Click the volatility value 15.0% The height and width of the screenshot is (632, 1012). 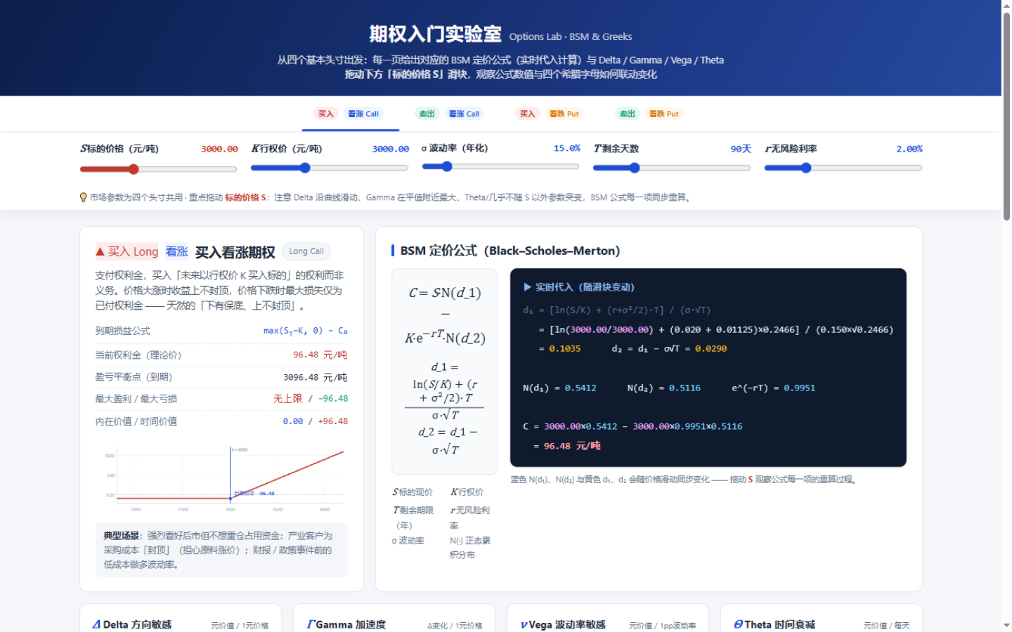point(567,148)
